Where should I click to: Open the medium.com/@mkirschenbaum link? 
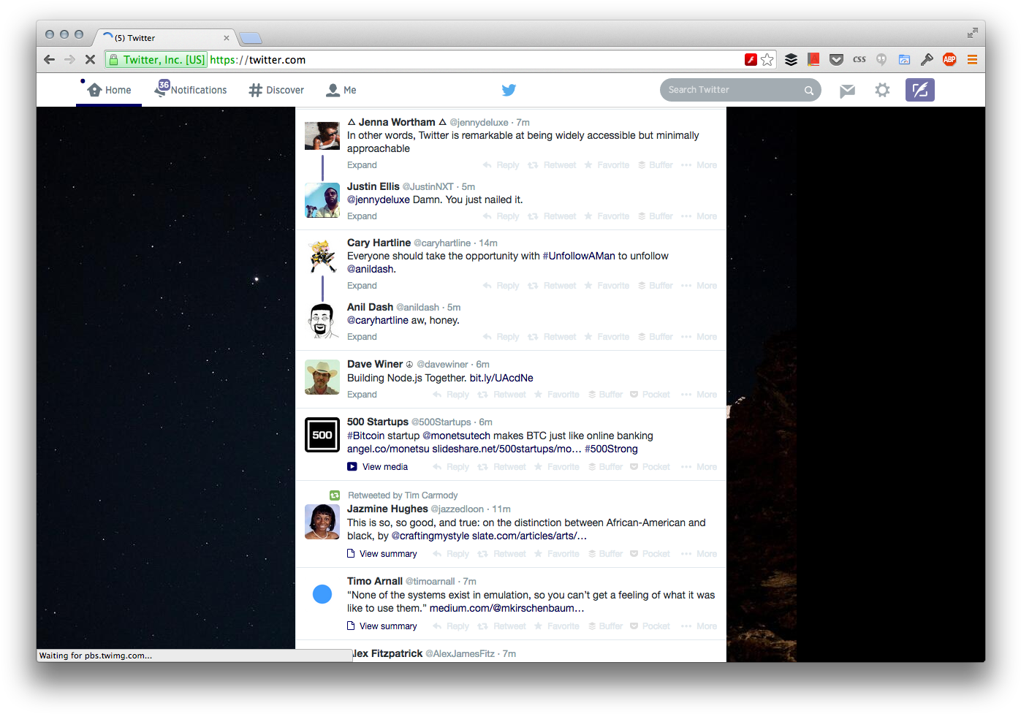pos(506,608)
